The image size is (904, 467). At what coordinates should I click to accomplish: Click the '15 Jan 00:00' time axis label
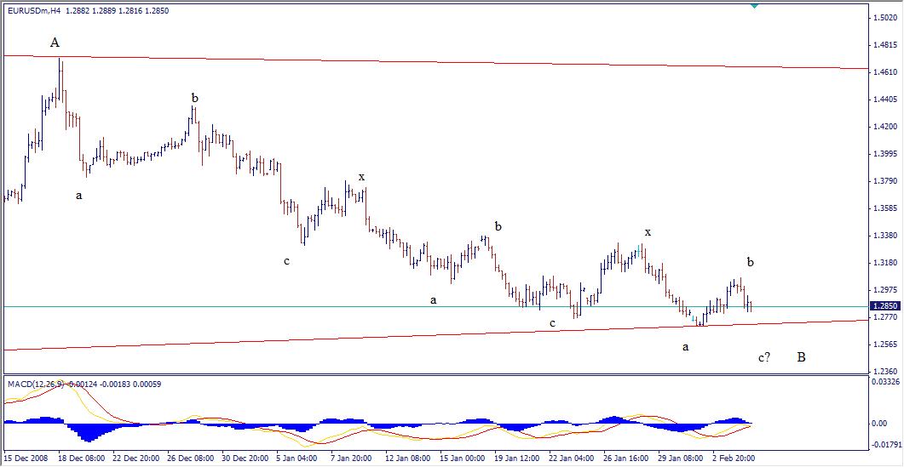pos(461,458)
